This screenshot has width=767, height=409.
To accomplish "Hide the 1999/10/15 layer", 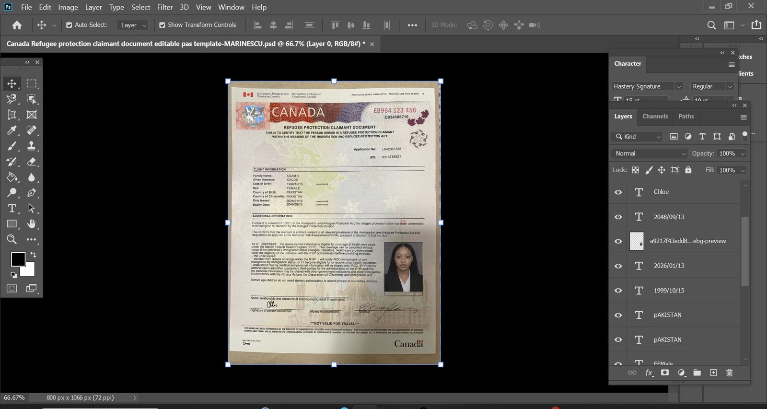I will 618,291.
